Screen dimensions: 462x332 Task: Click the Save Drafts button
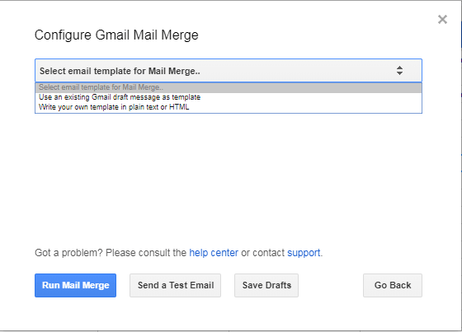tap(266, 286)
